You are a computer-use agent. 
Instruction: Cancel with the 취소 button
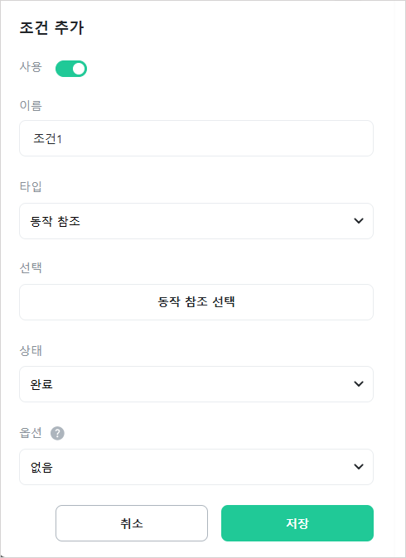(x=132, y=523)
